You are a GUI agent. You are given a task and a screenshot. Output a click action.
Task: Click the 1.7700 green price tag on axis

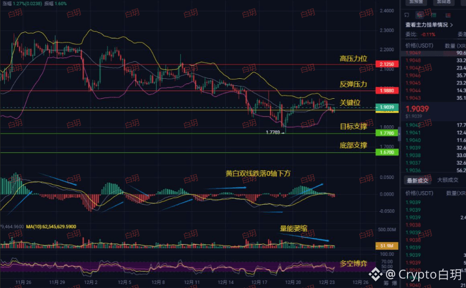(387, 133)
